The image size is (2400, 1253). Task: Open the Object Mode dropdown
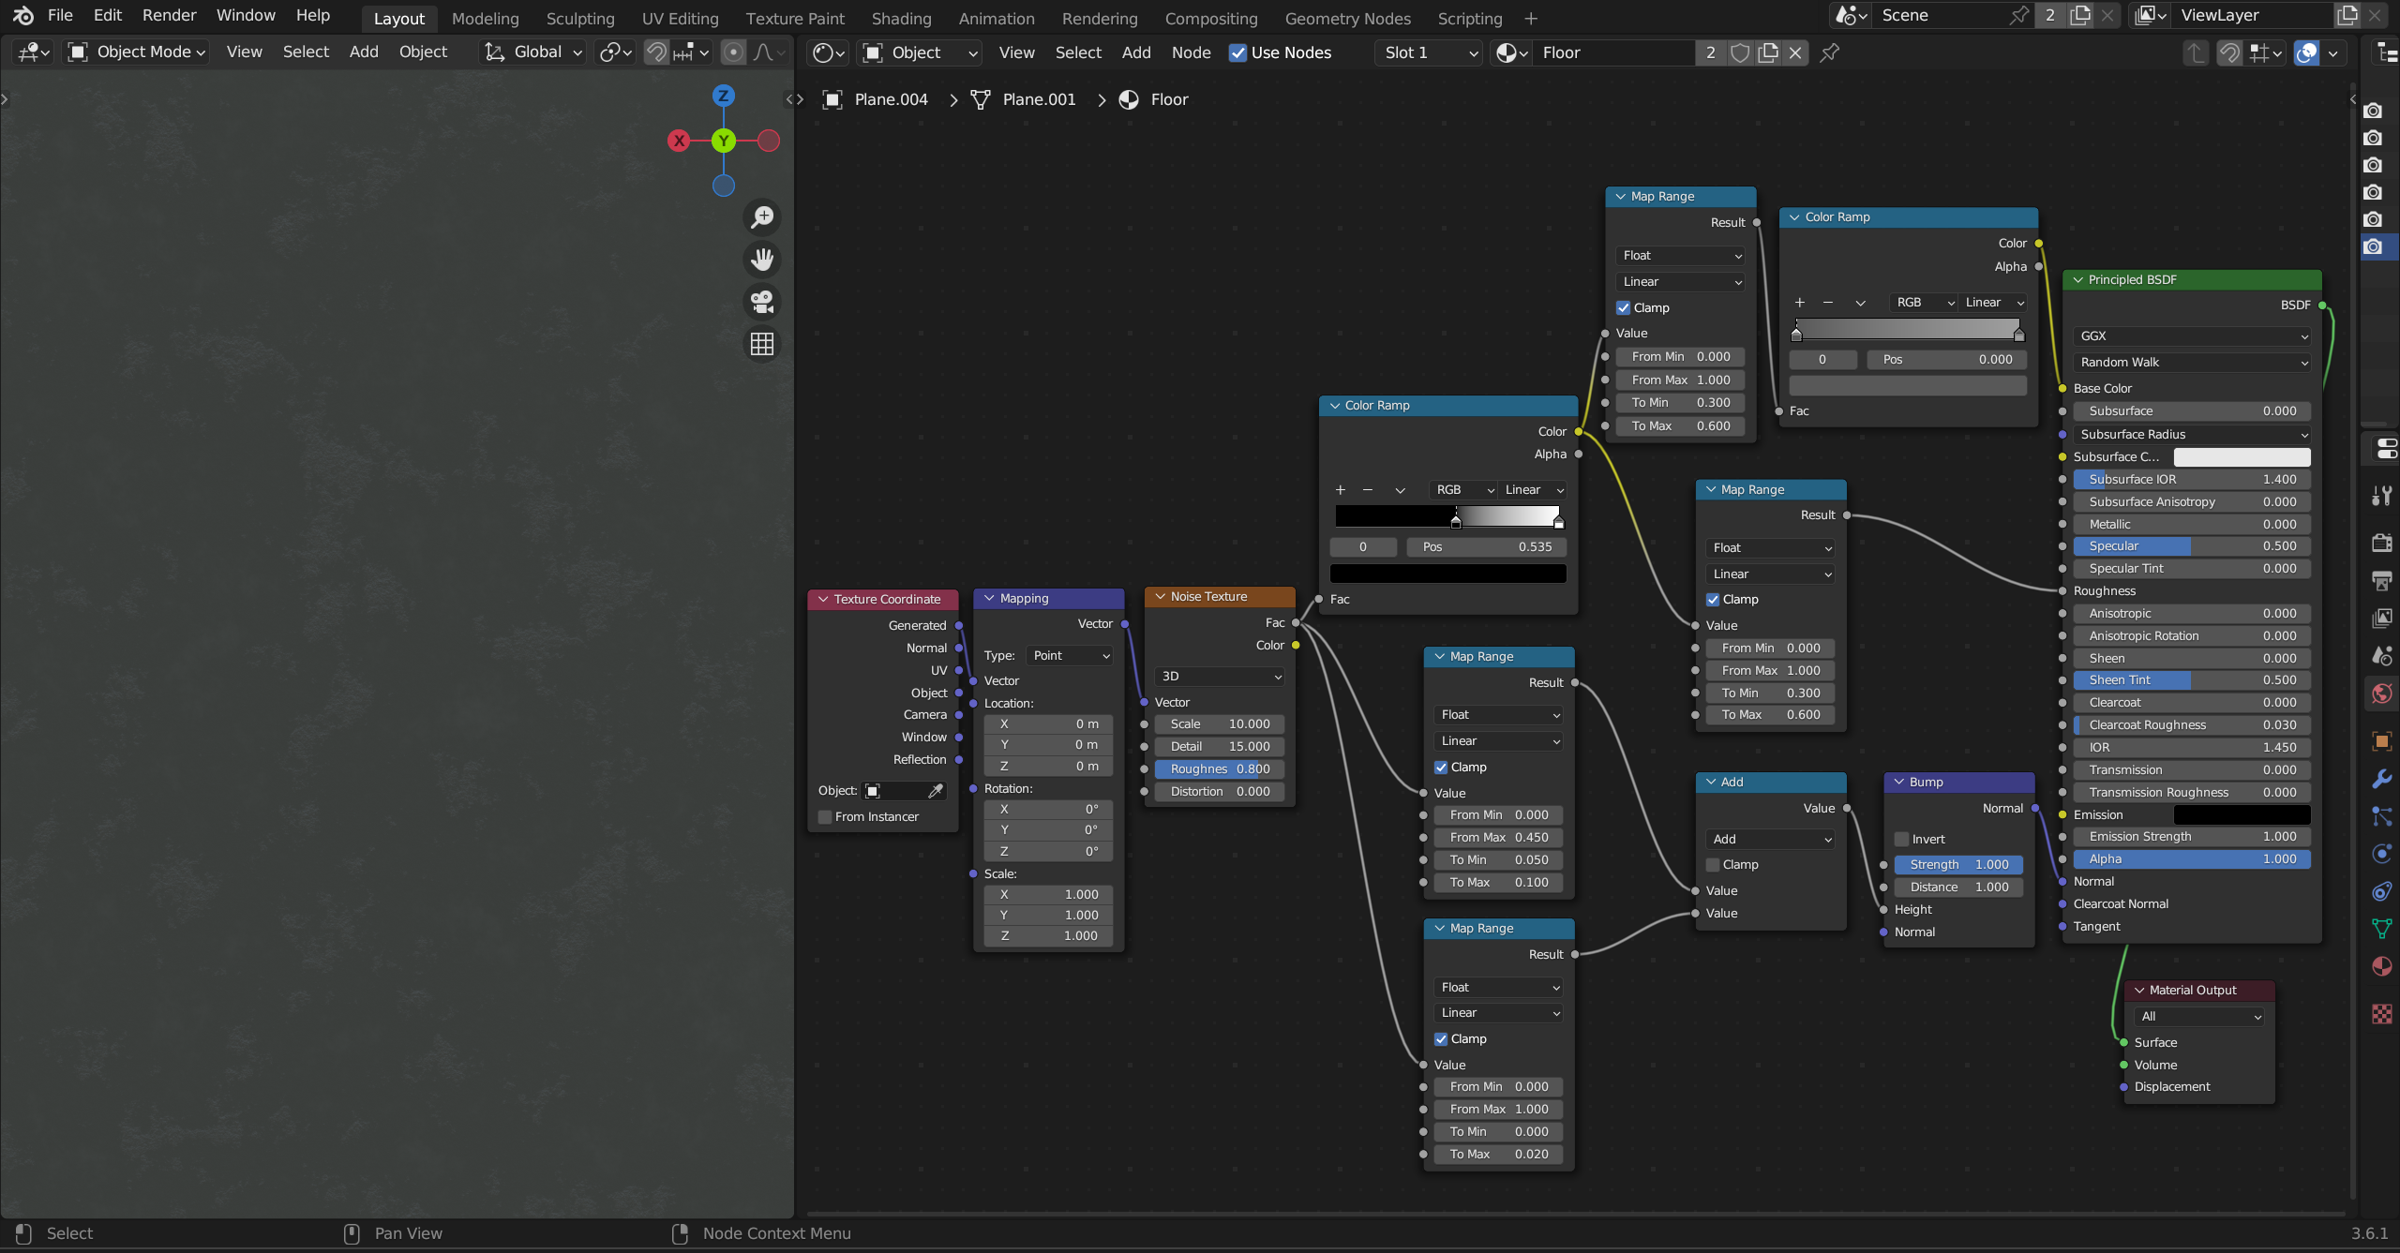(137, 52)
